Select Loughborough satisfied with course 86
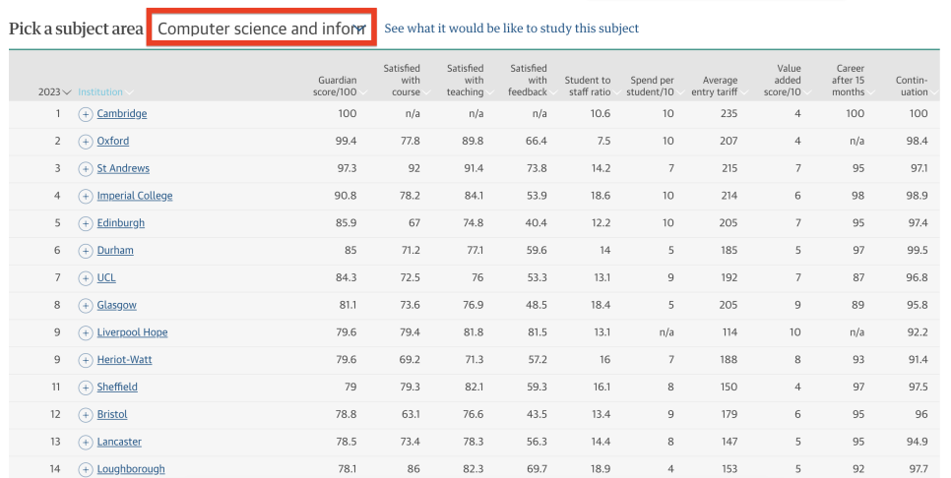Viewport: 951px width, 478px height. pos(413,469)
